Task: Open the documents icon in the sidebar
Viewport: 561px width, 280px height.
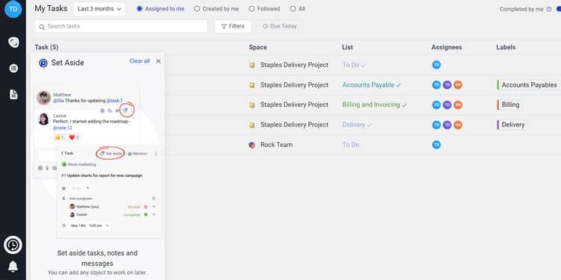Action: coord(13,94)
